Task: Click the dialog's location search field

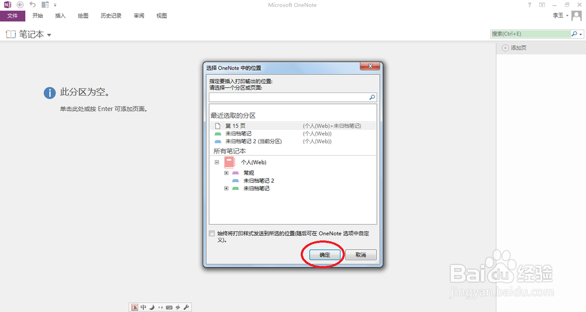Action: pyautogui.click(x=292, y=97)
